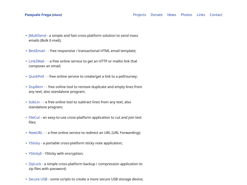Click the external-link icon after NewURL
This screenshot has height=185, width=247.
(x=44, y=133)
